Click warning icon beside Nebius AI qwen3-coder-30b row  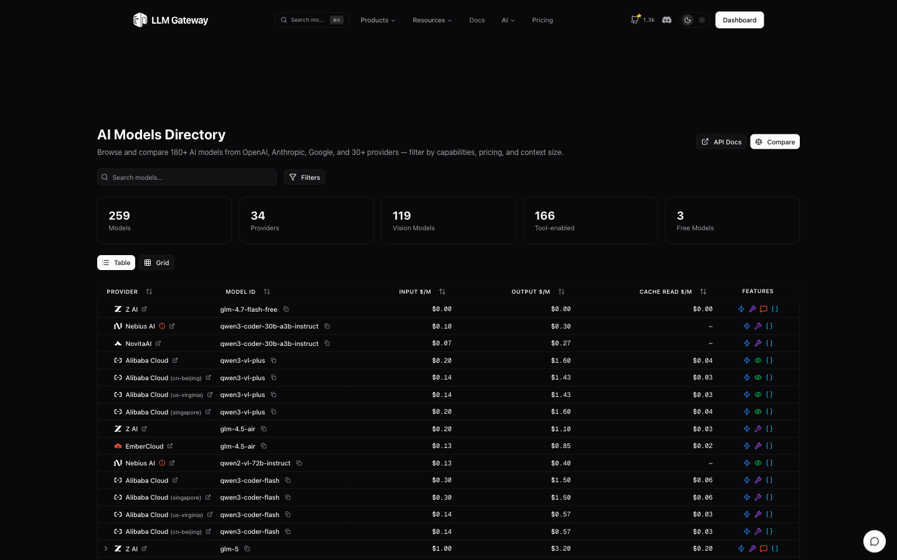(162, 326)
